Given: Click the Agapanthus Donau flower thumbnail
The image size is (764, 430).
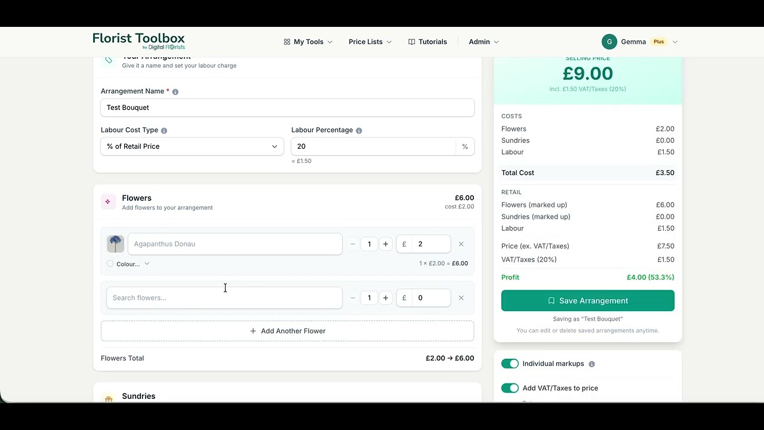Looking at the screenshot, I should tap(115, 244).
